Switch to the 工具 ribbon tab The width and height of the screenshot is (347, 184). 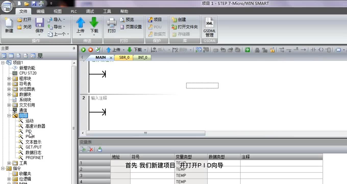pos(107,11)
